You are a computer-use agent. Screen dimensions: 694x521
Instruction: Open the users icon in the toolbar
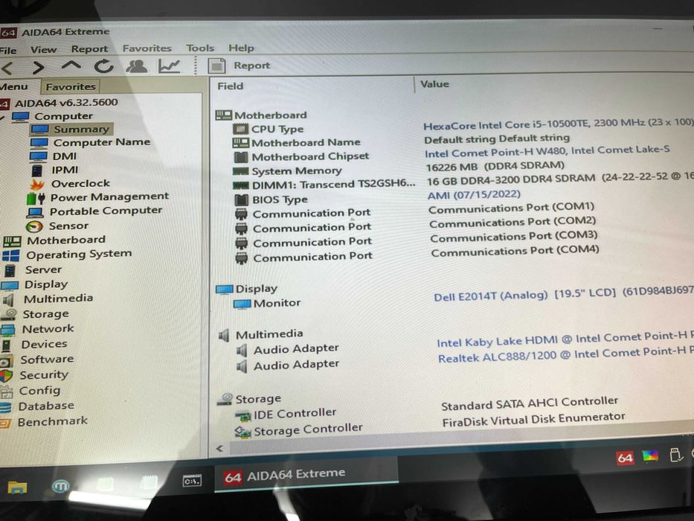pos(136,66)
